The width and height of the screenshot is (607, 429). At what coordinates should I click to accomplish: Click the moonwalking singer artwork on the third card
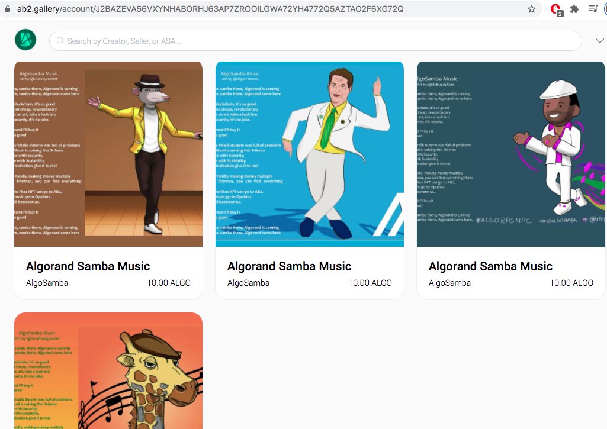point(510,154)
